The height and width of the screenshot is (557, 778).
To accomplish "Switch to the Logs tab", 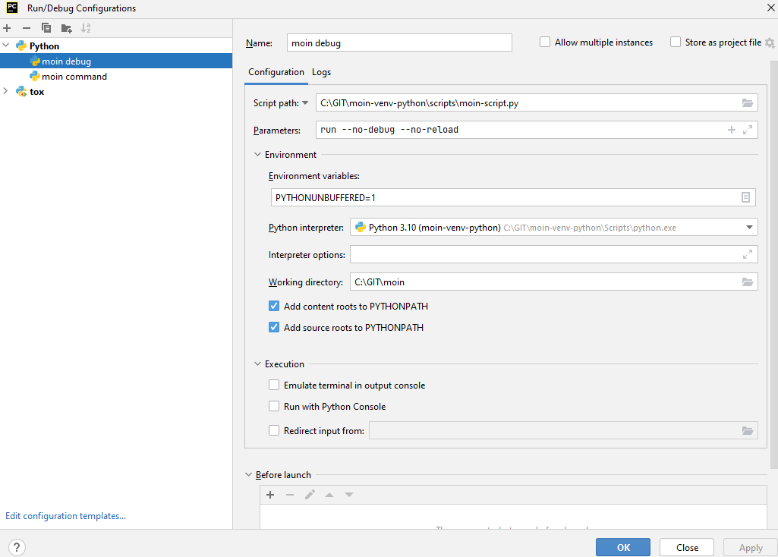I will coord(322,72).
